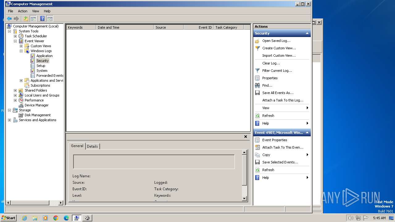Switch to the Details tab
This screenshot has height=222, width=395.
tap(92, 146)
